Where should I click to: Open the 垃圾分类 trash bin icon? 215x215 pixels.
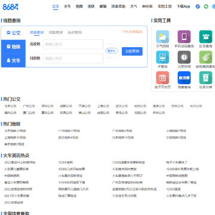(205, 78)
